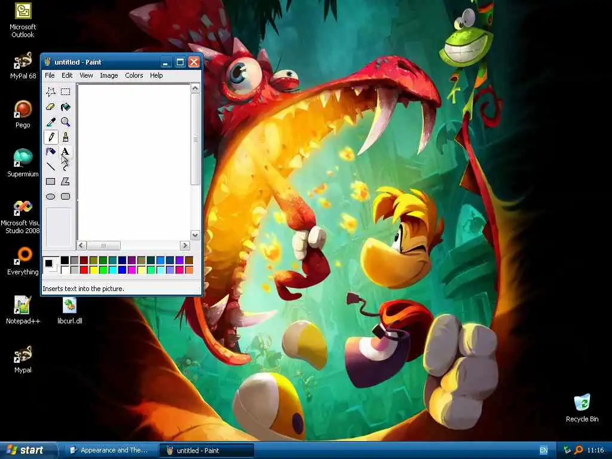
Task: Select the Free-Form Select tool
Action: (51, 91)
